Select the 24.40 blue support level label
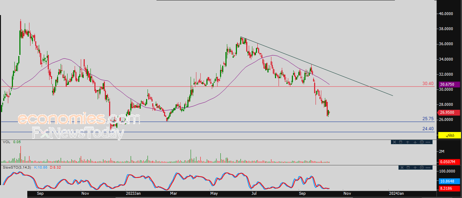462x198 pixels. coord(428,129)
